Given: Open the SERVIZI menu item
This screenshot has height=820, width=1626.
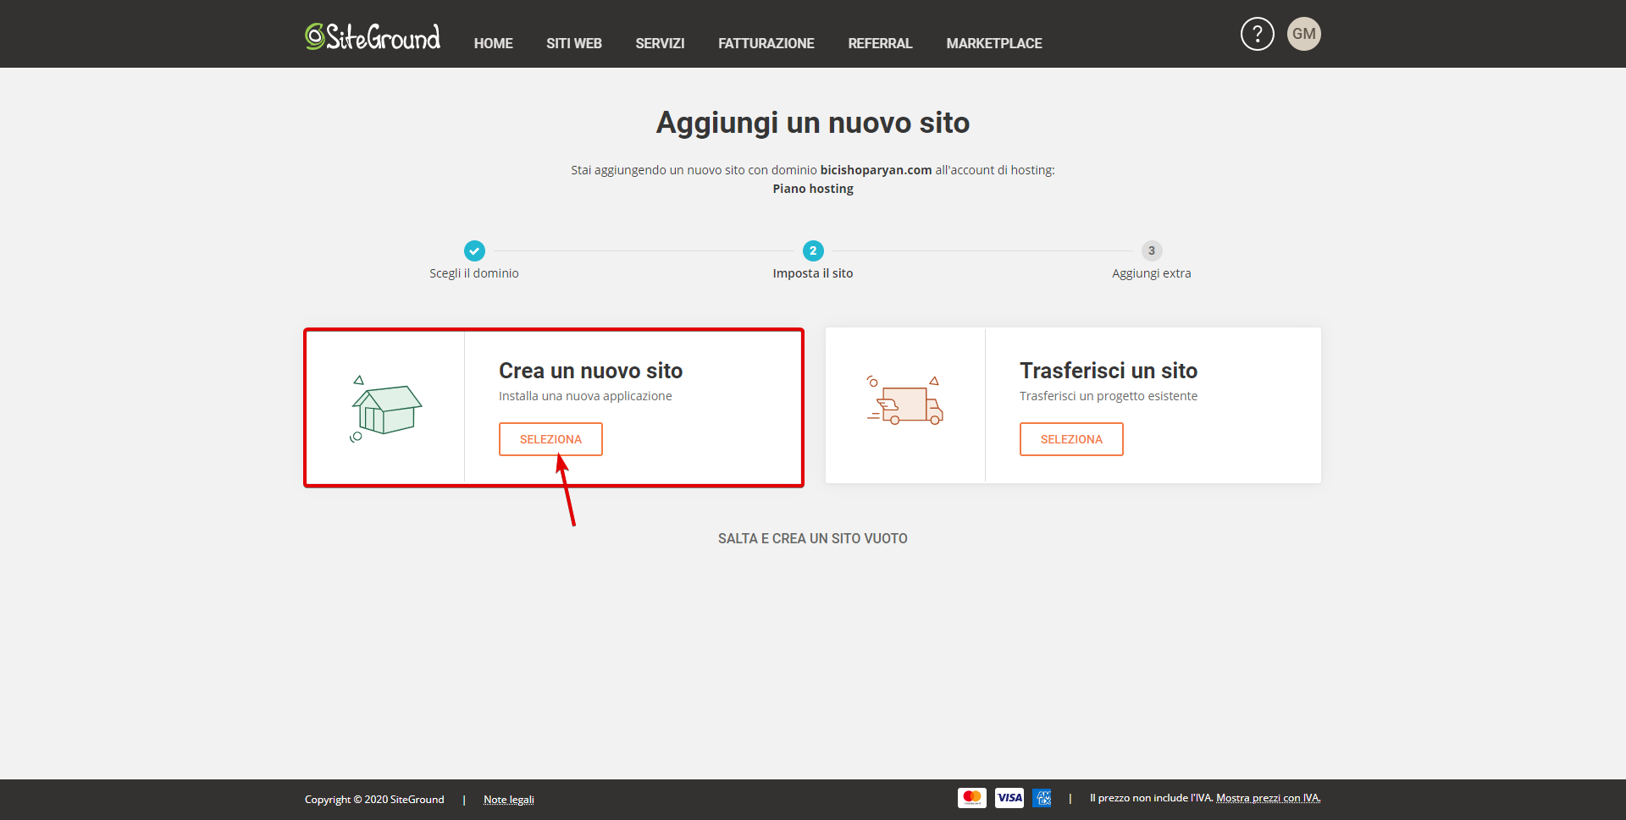Looking at the screenshot, I should [x=660, y=43].
